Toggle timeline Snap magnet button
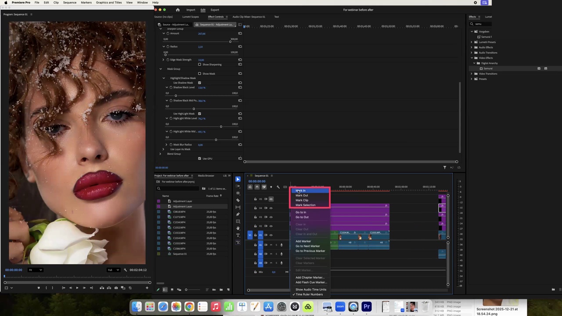 coord(257,187)
